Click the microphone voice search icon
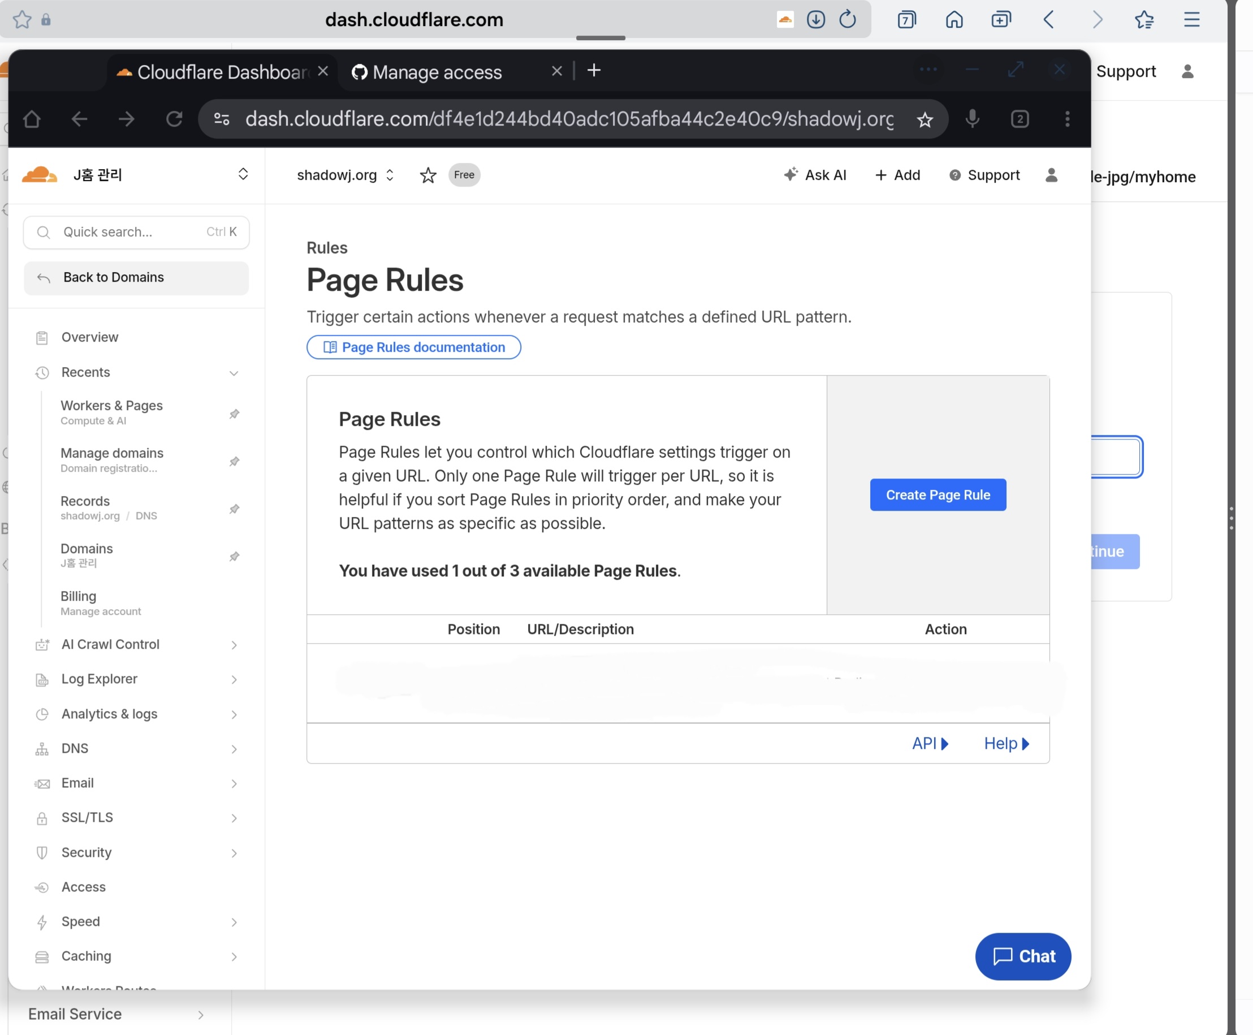The width and height of the screenshot is (1253, 1035). [971, 119]
